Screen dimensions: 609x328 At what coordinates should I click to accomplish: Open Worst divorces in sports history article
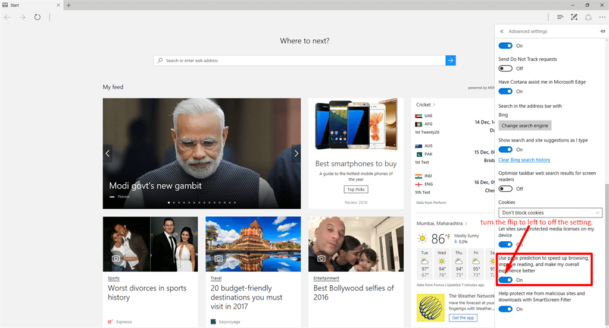tap(147, 293)
